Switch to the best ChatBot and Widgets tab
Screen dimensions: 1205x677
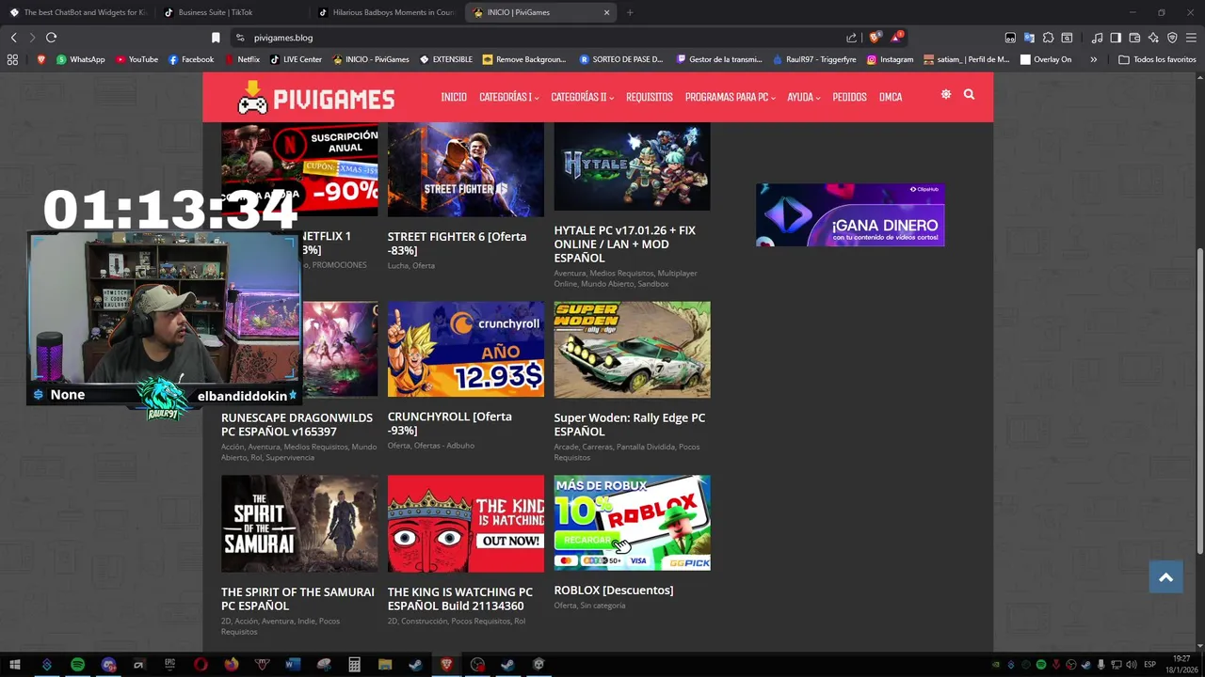pos(77,12)
